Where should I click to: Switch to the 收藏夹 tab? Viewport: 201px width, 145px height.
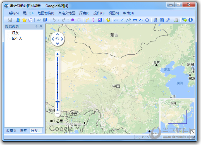(x=11, y=131)
